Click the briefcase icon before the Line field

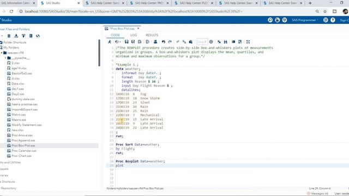[x=191, y=42]
